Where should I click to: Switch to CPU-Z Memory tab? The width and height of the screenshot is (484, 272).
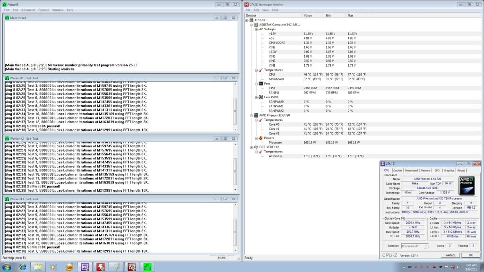click(425, 170)
